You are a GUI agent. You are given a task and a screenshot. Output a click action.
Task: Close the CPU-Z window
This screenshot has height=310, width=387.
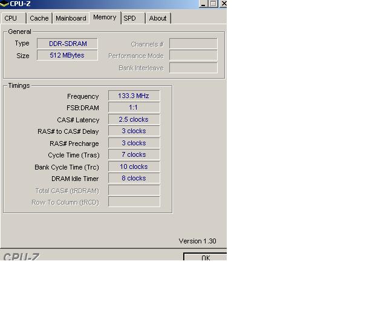point(223,4)
